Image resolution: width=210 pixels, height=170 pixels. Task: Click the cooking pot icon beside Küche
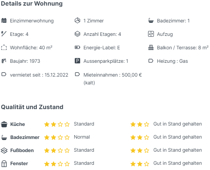(x=4, y=124)
